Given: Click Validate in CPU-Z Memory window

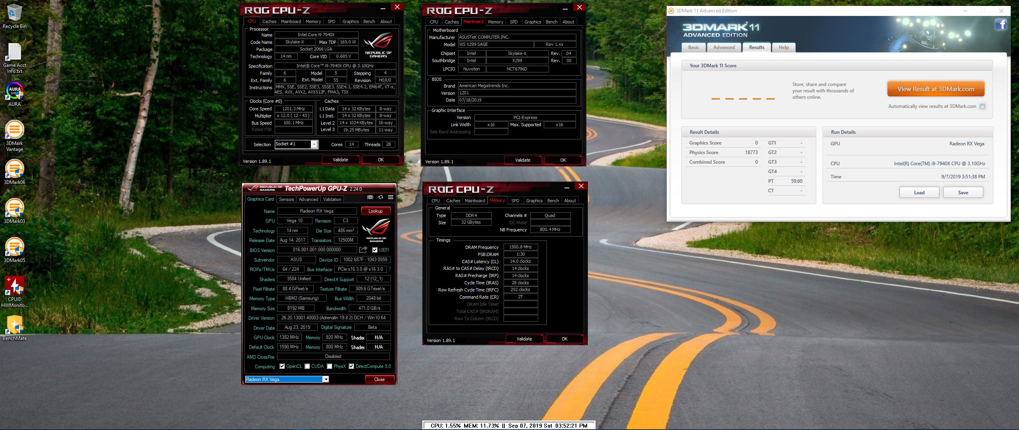Looking at the screenshot, I should 524,339.
